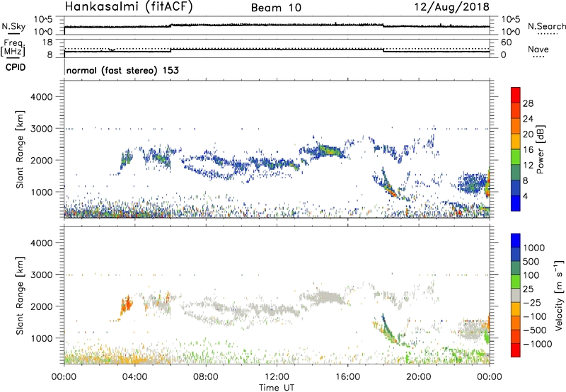Screen dimensions: 566x392
Task: Click the 'N.Search' legend label
Action: (x=546, y=26)
